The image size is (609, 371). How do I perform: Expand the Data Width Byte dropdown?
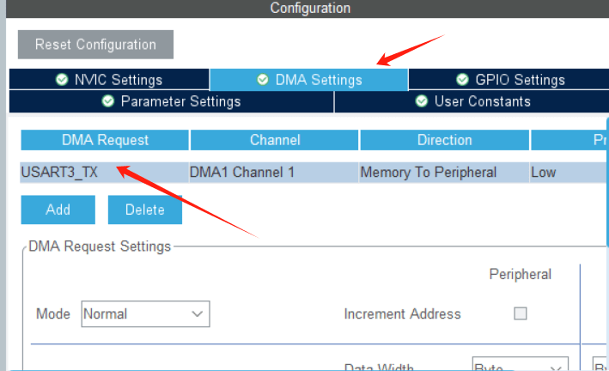[x=521, y=367]
